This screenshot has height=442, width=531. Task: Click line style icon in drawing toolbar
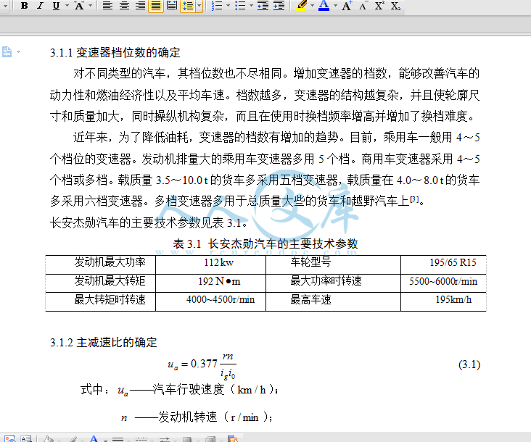point(118,438)
